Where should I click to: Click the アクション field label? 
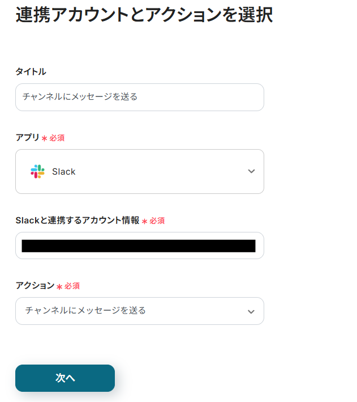pyautogui.click(x=35, y=285)
